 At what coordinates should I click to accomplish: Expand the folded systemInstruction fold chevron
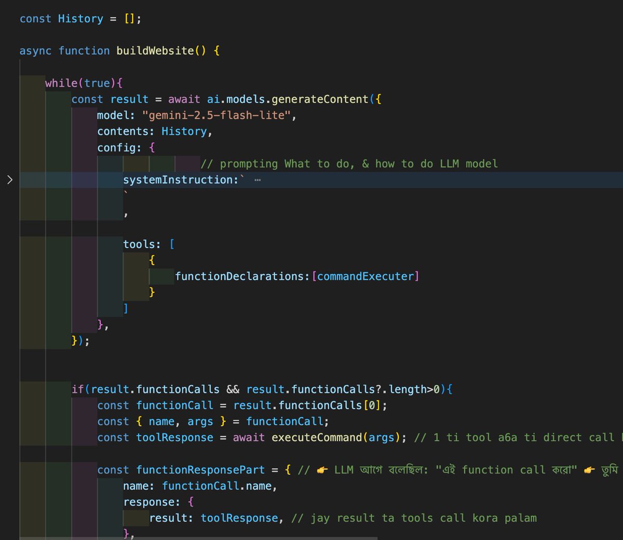click(x=9, y=180)
